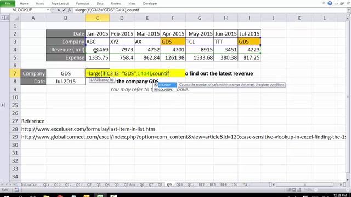Select row 7 header
The width and height of the screenshot is (351, 197).
click(15, 73)
